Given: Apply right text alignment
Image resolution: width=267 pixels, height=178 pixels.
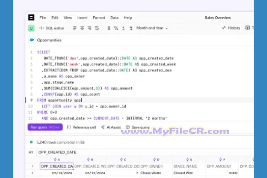Looking at the screenshot, I should point(89,28).
